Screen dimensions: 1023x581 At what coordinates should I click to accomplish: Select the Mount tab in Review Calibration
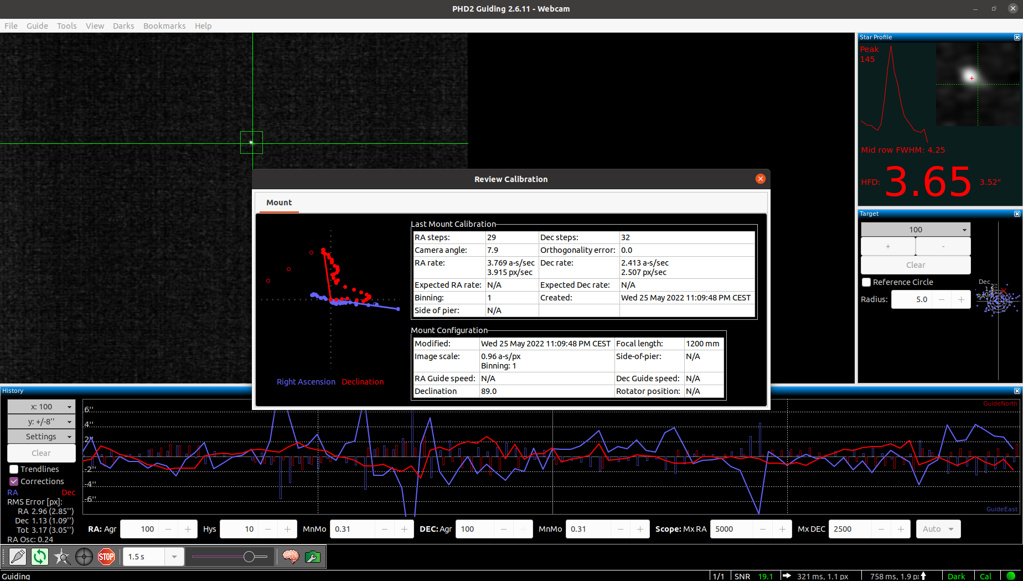tap(279, 203)
